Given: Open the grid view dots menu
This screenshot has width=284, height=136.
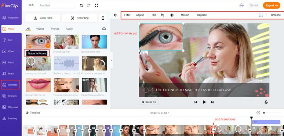Looking at the screenshot, I should 261,15.
